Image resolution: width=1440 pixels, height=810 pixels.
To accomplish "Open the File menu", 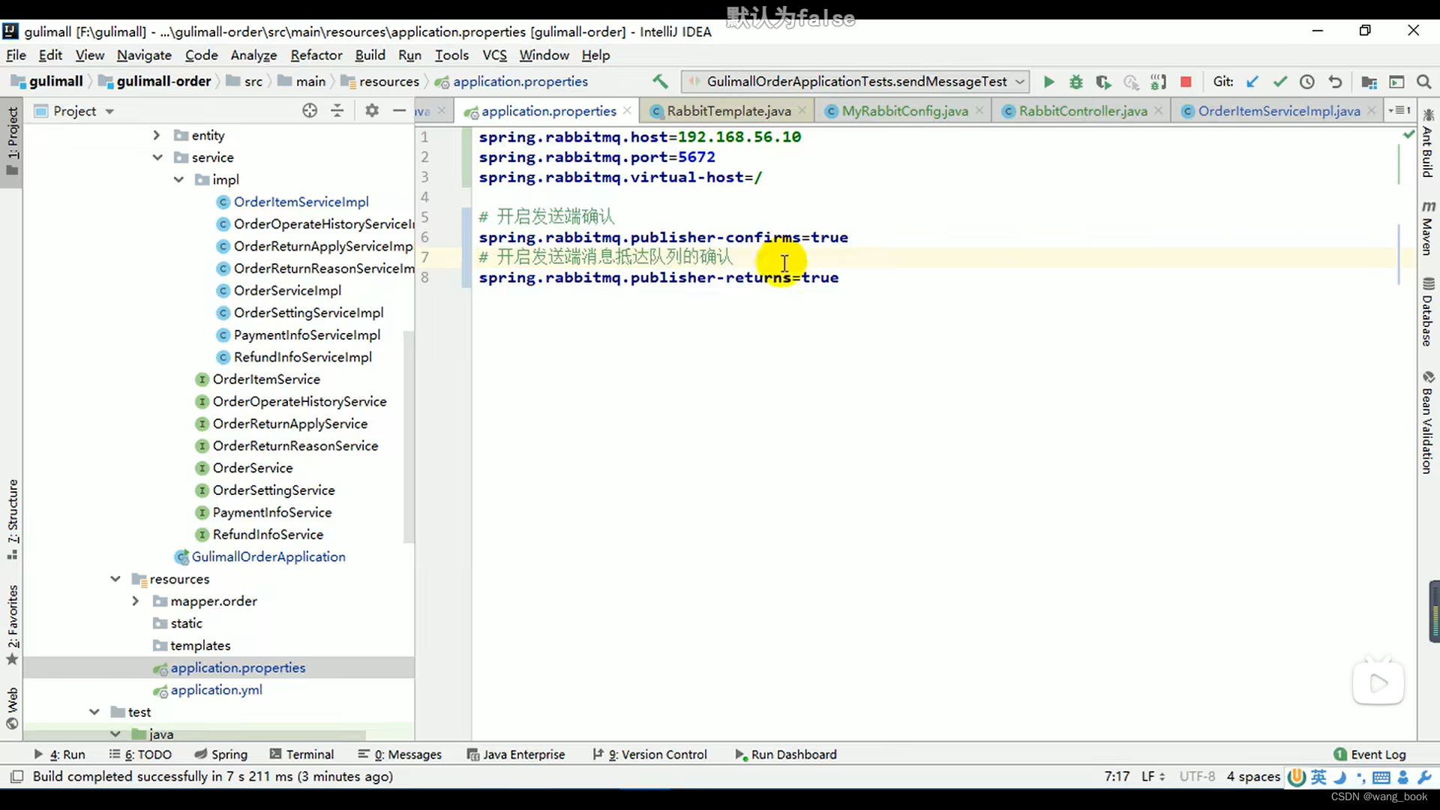I will [16, 55].
